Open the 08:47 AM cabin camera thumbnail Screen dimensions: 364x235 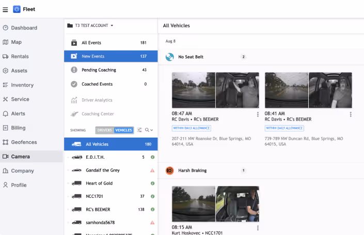click(238, 90)
